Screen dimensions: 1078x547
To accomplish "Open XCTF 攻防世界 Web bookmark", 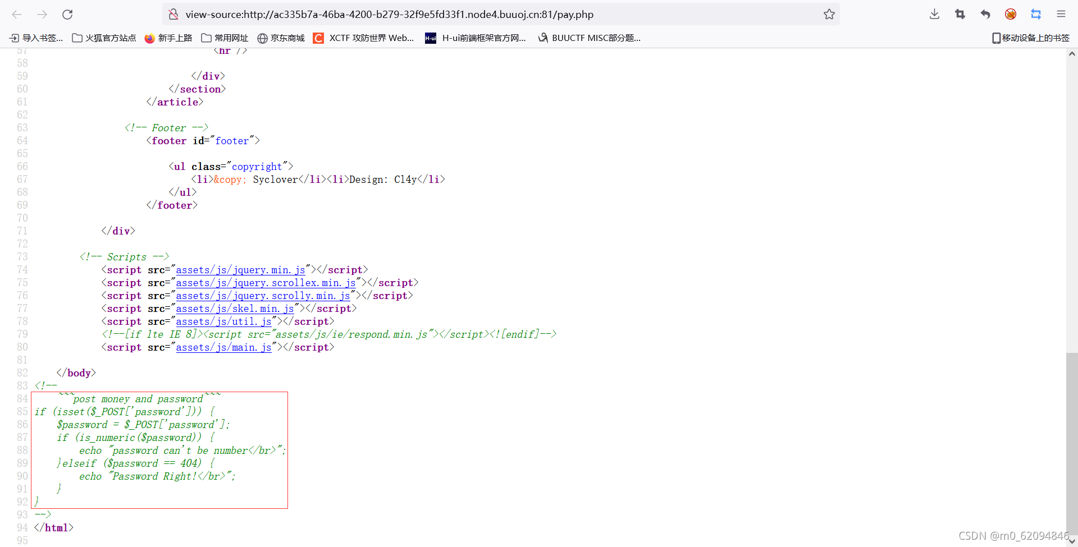I will click(x=364, y=38).
